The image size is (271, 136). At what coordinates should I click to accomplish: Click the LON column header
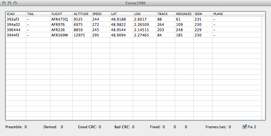[145, 14]
